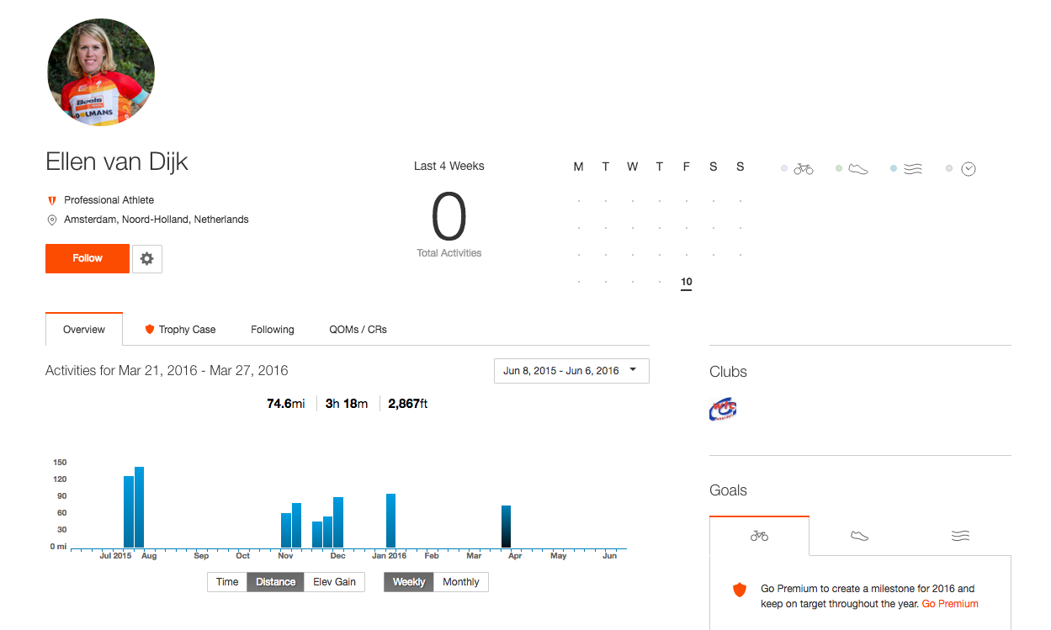Open the club logo under Clubs
The width and height of the screenshot is (1051, 630).
click(723, 410)
